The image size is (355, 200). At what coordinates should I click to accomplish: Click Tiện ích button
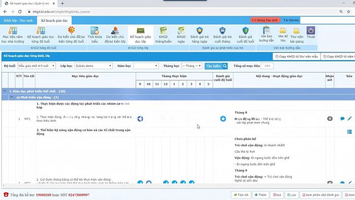click(x=241, y=195)
